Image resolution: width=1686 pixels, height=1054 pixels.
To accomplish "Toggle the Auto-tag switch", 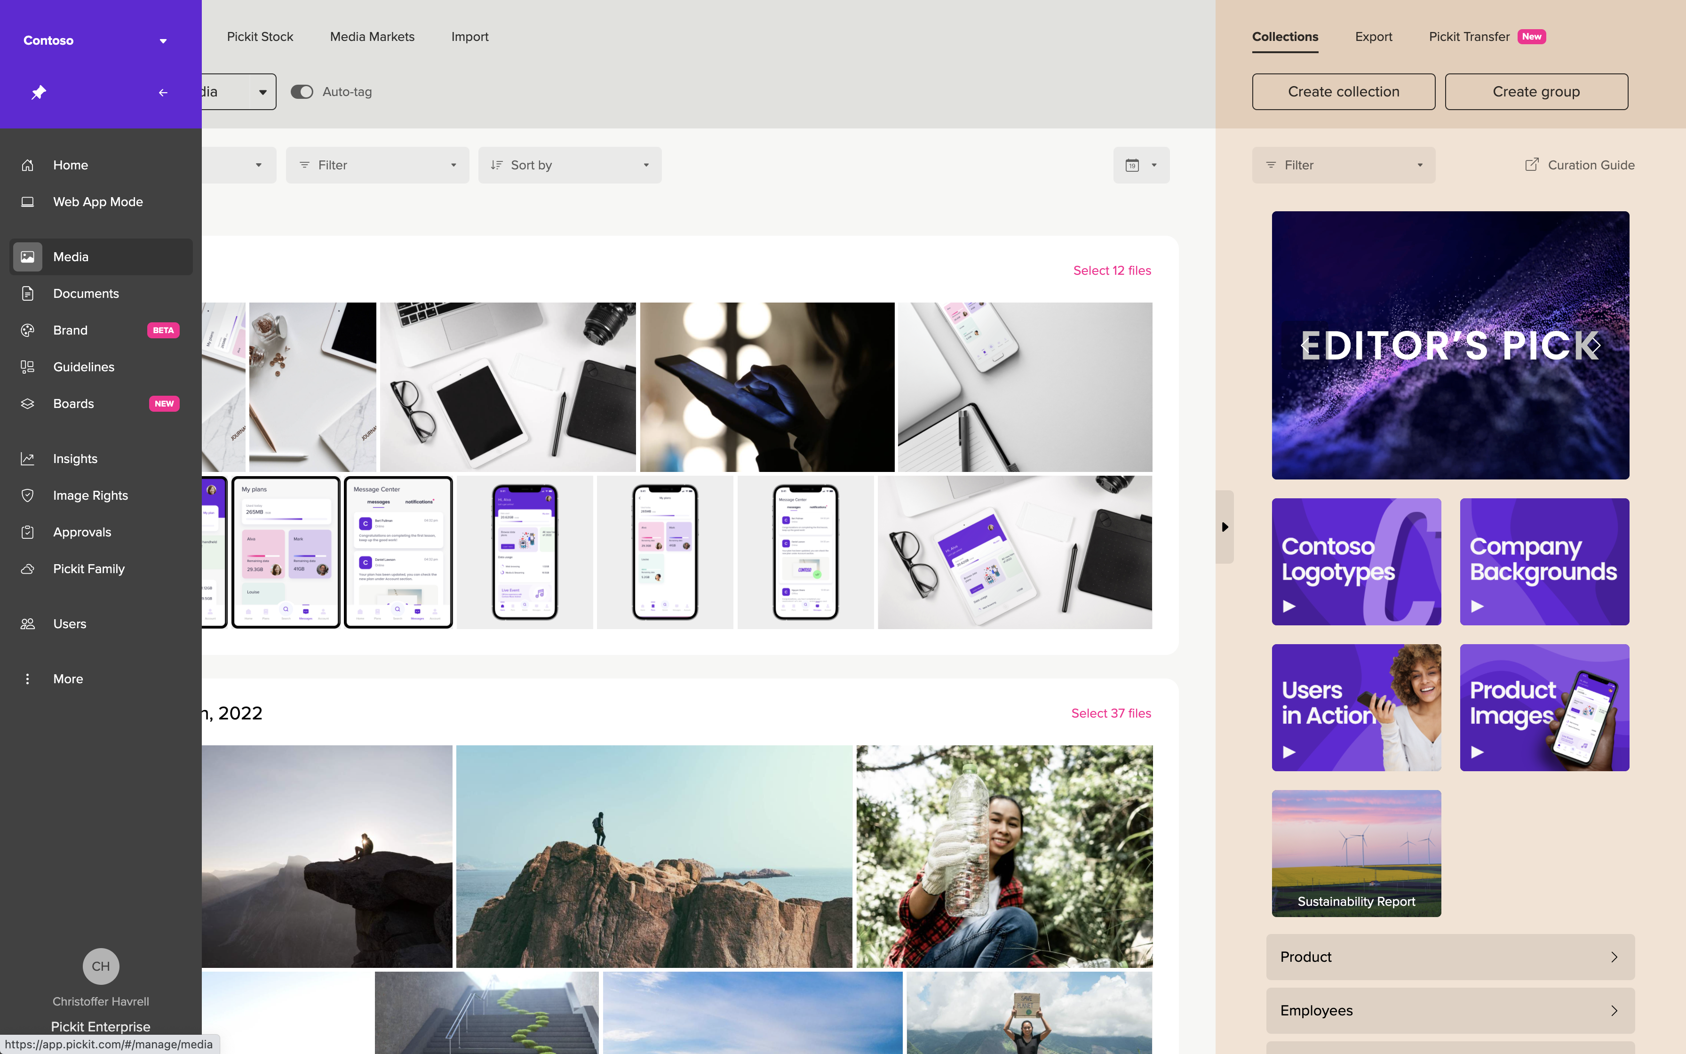I will tap(302, 92).
